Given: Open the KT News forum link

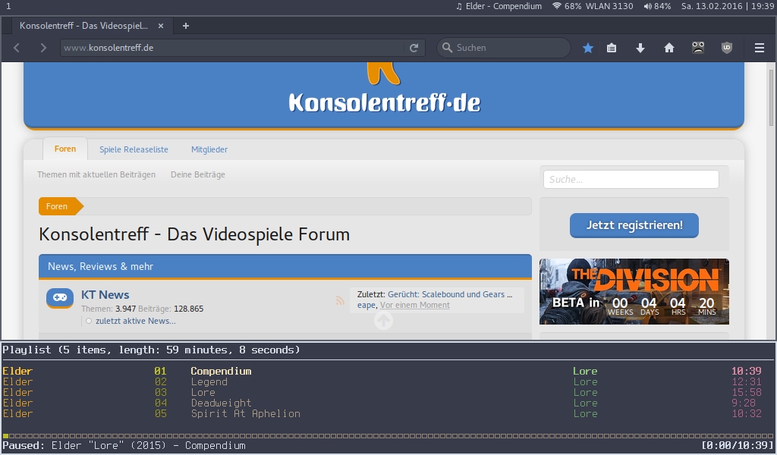Looking at the screenshot, I should pyautogui.click(x=105, y=294).
